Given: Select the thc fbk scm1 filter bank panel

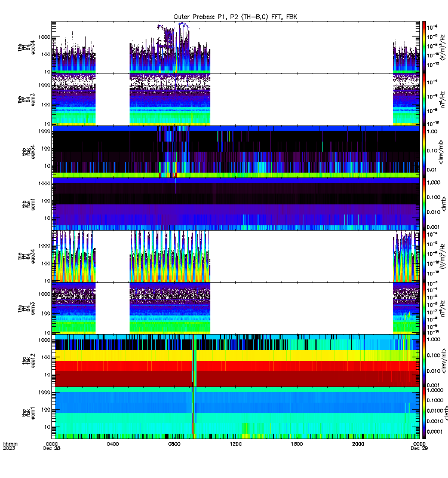Looking at the screenshot, I should point(235,413).
